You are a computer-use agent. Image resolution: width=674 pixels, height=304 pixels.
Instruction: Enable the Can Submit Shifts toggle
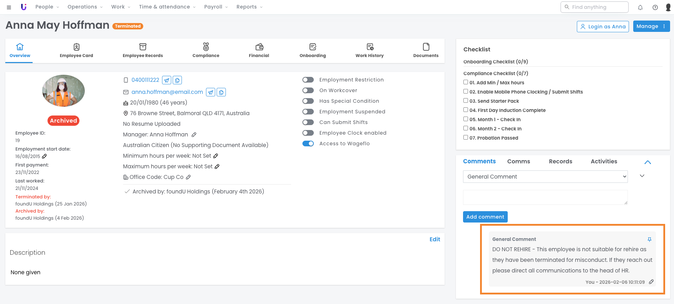click(308, 122)
